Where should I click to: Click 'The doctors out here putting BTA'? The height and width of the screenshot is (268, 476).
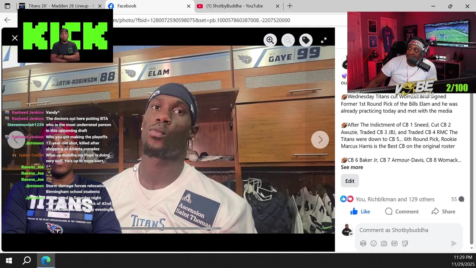[x=77, y=119]
